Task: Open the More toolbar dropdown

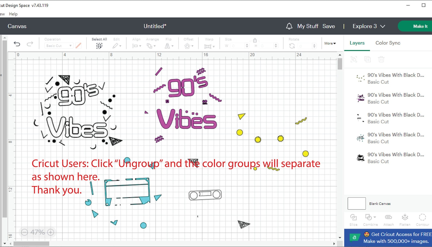Action: (330, 43)
